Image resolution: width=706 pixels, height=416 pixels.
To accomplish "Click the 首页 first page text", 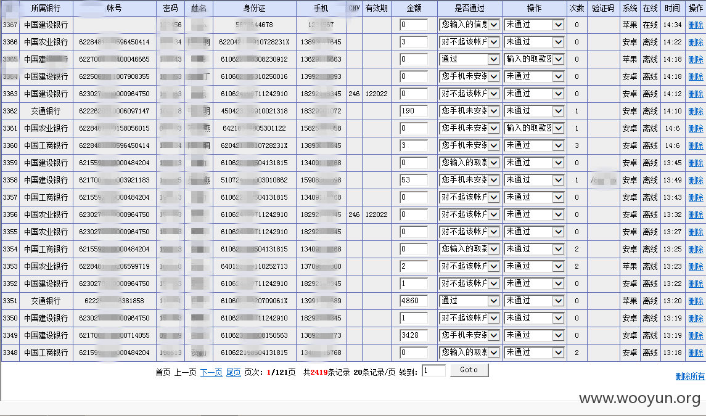I will [163, 372].
